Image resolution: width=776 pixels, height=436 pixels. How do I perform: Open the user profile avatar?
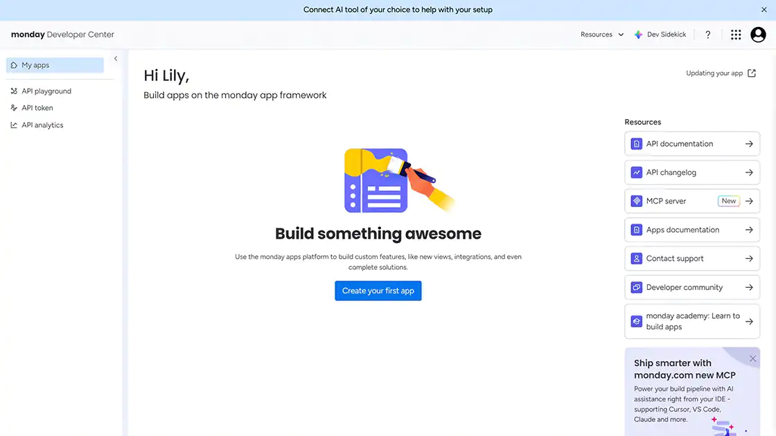pos(758,35)
